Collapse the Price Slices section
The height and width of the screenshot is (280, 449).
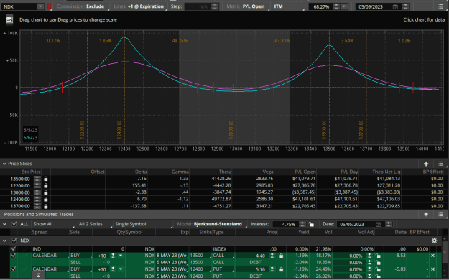[4, 164]
